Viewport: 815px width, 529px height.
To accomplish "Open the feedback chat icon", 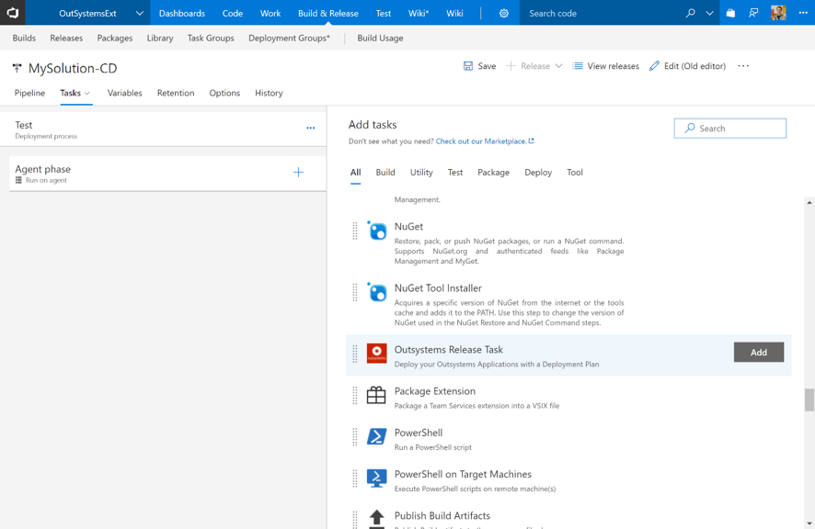I will pos(753,13).
